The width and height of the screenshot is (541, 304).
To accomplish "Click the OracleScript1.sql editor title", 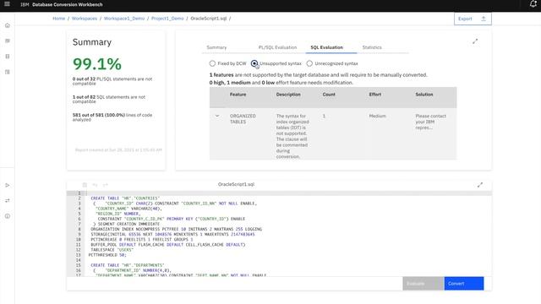I will pos(236,184).
